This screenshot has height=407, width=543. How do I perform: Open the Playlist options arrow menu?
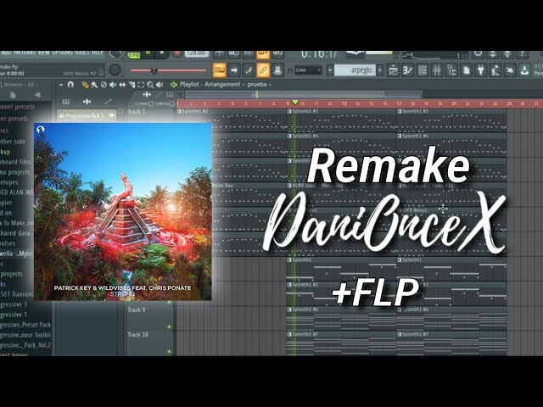tap(61, 85)
